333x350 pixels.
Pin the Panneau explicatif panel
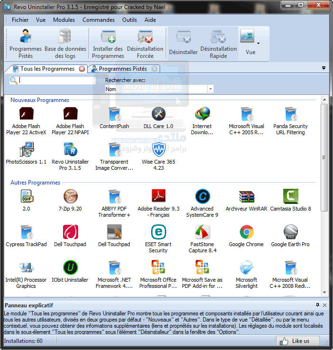coord(318,305)
